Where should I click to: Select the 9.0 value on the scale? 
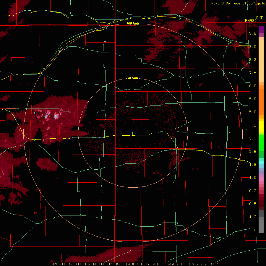(253, 46)
